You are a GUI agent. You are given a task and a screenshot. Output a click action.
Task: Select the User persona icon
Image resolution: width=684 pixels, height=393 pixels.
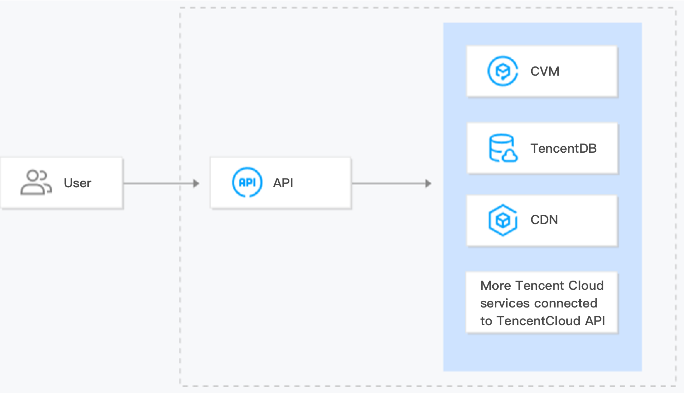[36, 183]
